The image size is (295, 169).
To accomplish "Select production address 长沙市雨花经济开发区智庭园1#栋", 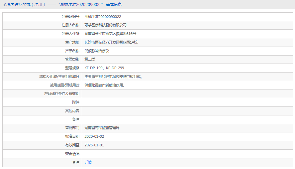I will click(111, 42).
